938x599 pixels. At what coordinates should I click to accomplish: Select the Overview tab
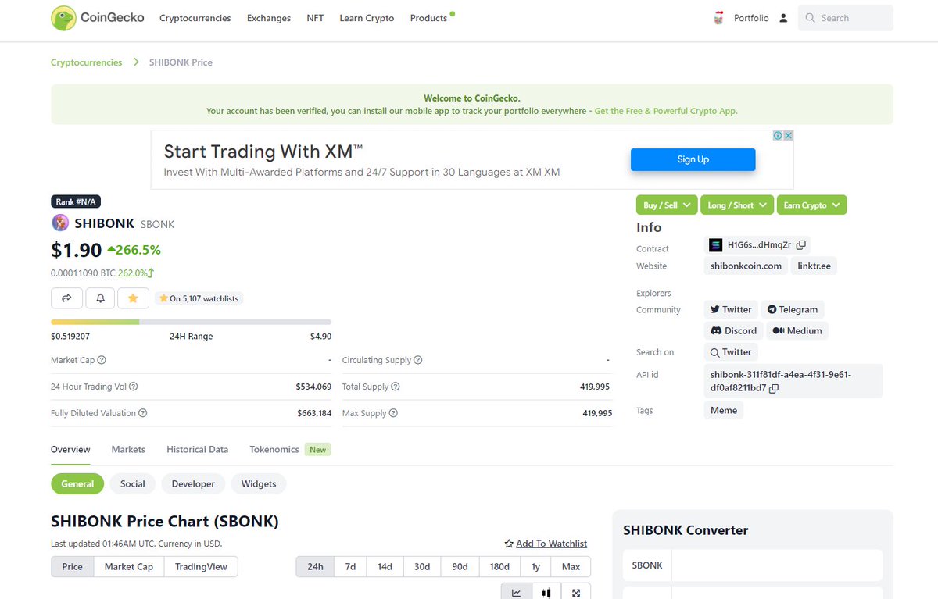tap(70, 450)
